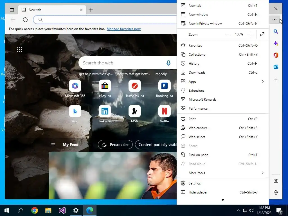Open the apps grid launcher icon
288x216 pixels.
pos(20,50)
